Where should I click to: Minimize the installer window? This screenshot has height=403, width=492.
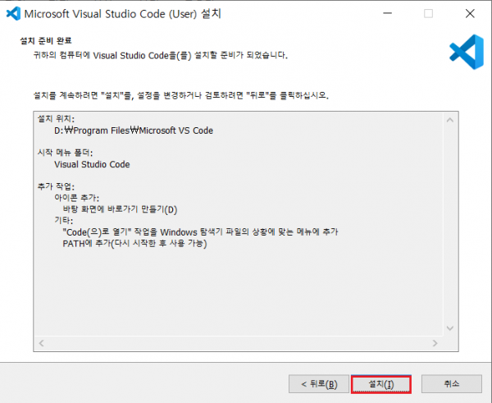click(388, 13)
